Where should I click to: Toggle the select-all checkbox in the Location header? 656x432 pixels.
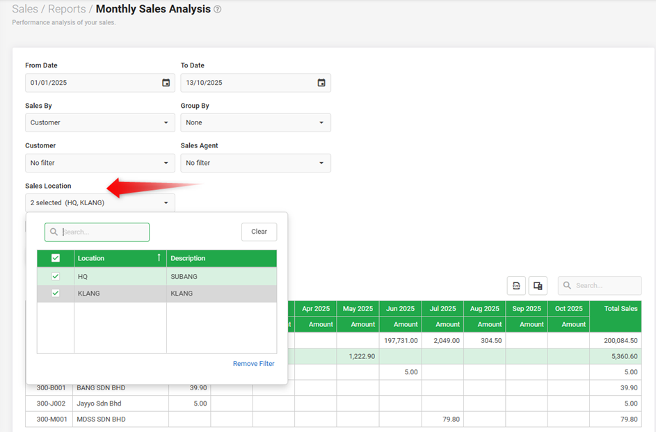(56, 258)
